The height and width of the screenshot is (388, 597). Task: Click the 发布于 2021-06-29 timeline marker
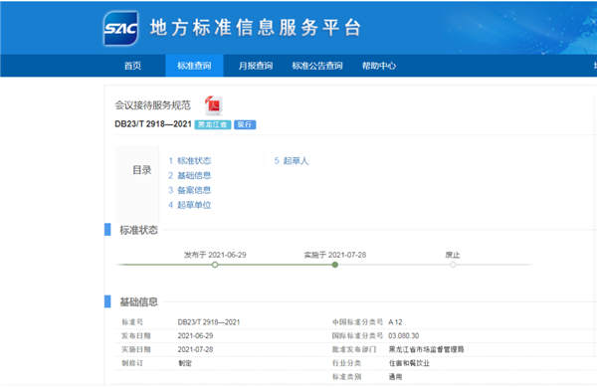215,265
